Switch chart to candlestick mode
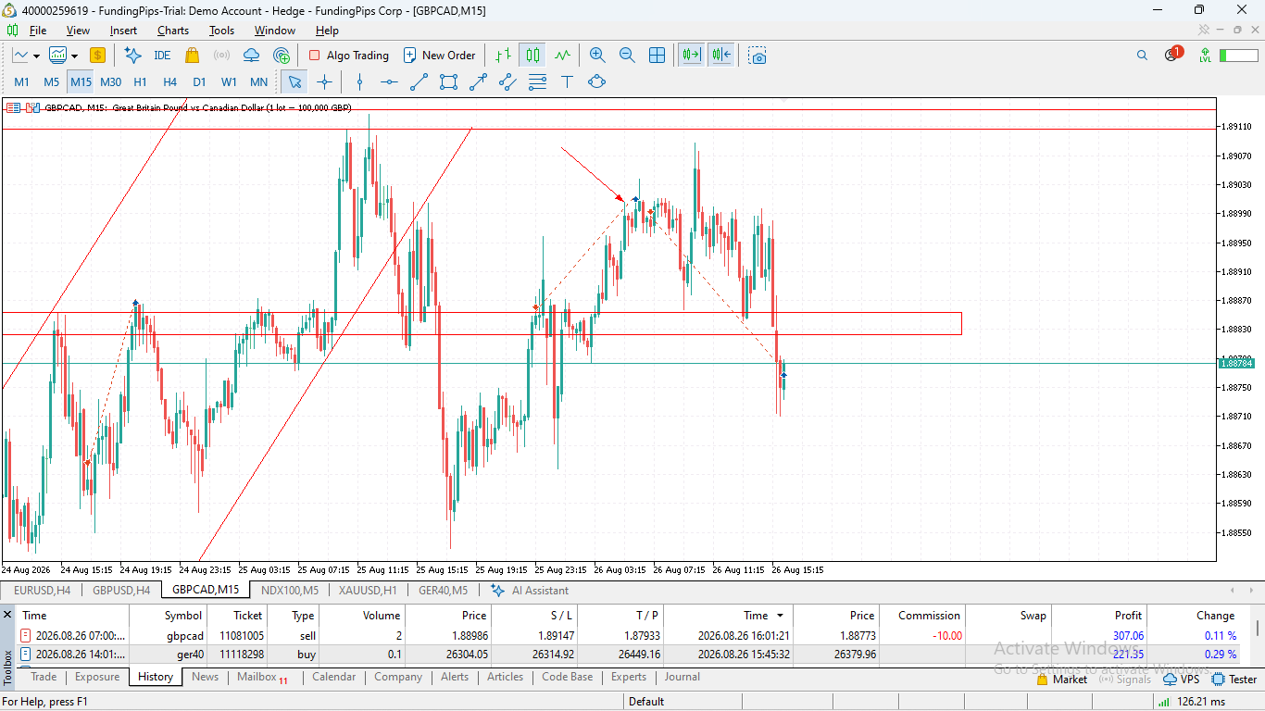The height and width of the screenshot is (711, 1265). tap(532, 56)
